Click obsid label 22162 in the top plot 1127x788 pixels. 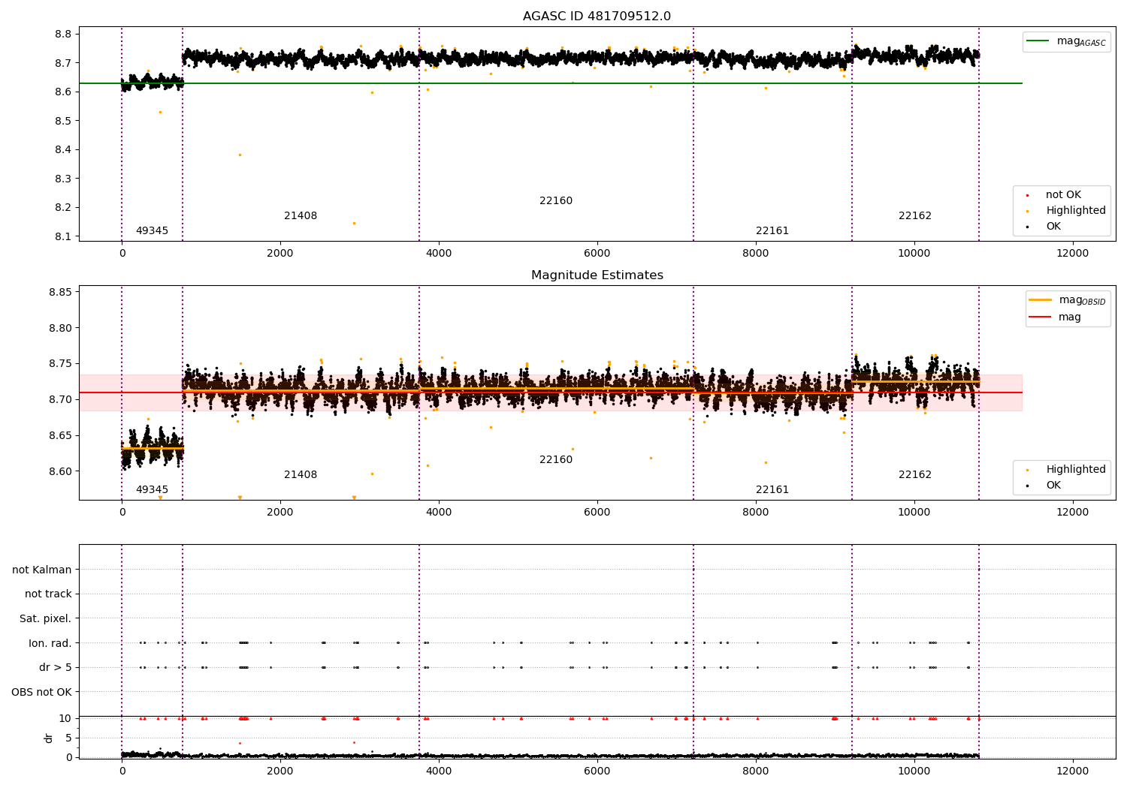[x=915, y=215]
